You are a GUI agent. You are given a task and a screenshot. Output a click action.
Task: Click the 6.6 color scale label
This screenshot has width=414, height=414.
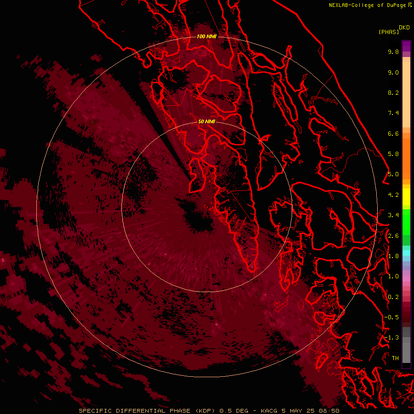[393, 133]
